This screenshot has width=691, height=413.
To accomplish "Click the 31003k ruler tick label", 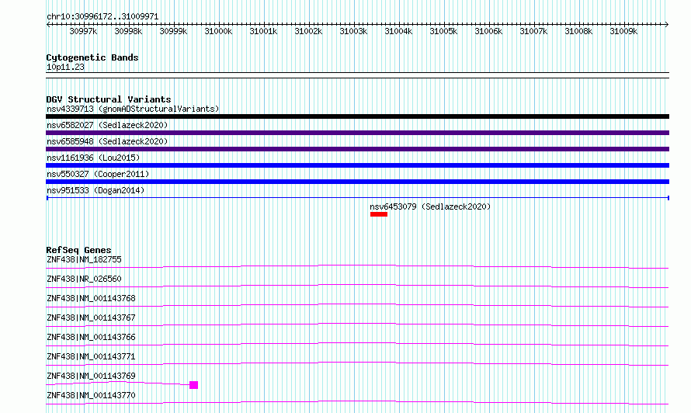I will coord(353,31).
